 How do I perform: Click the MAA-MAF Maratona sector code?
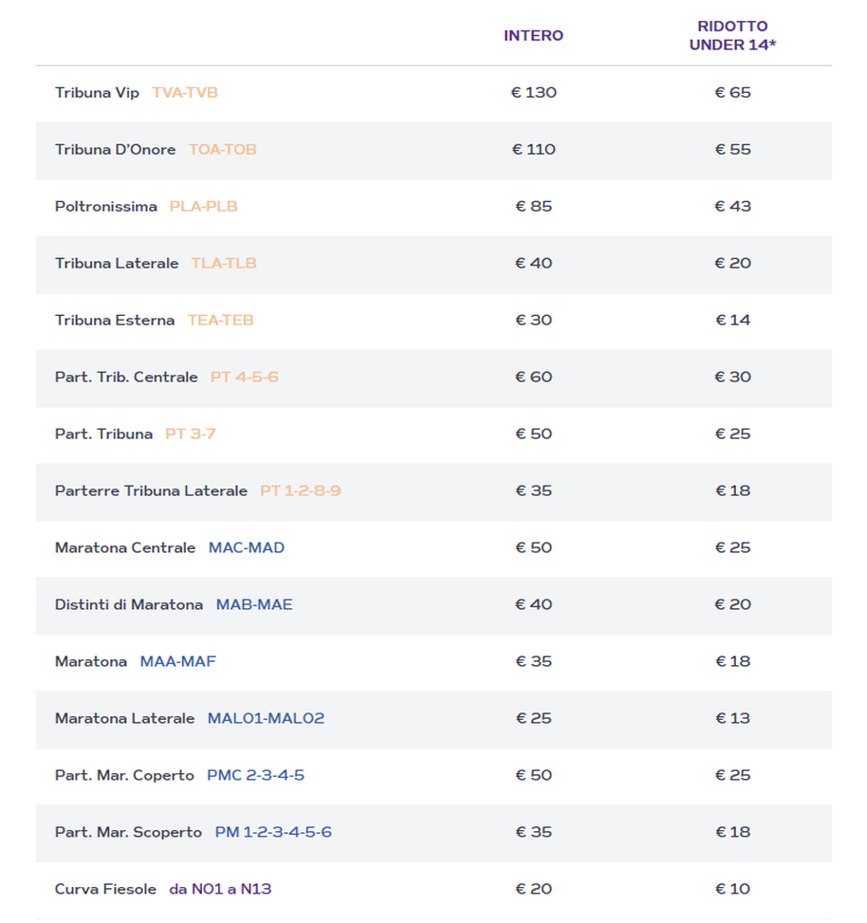(x=178, y=662)
